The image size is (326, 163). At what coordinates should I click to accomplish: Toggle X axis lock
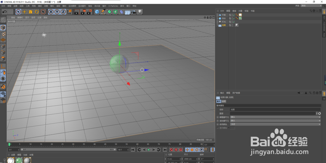click(x=51, y=12)
